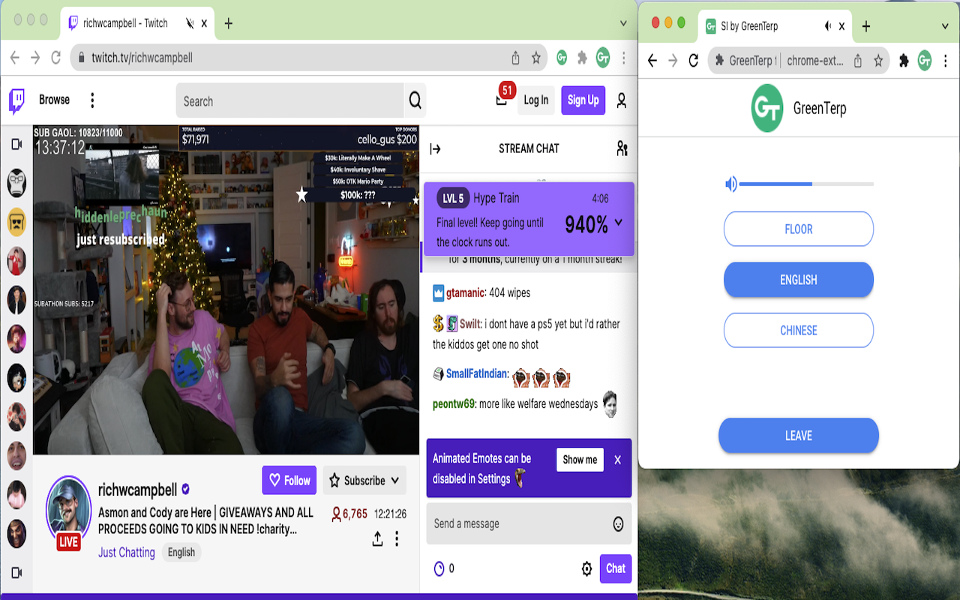This screenshot has width=960, height=600.
Task: Open extensions puzzle icon in GreenTerp window
Action: coord(904,61)
